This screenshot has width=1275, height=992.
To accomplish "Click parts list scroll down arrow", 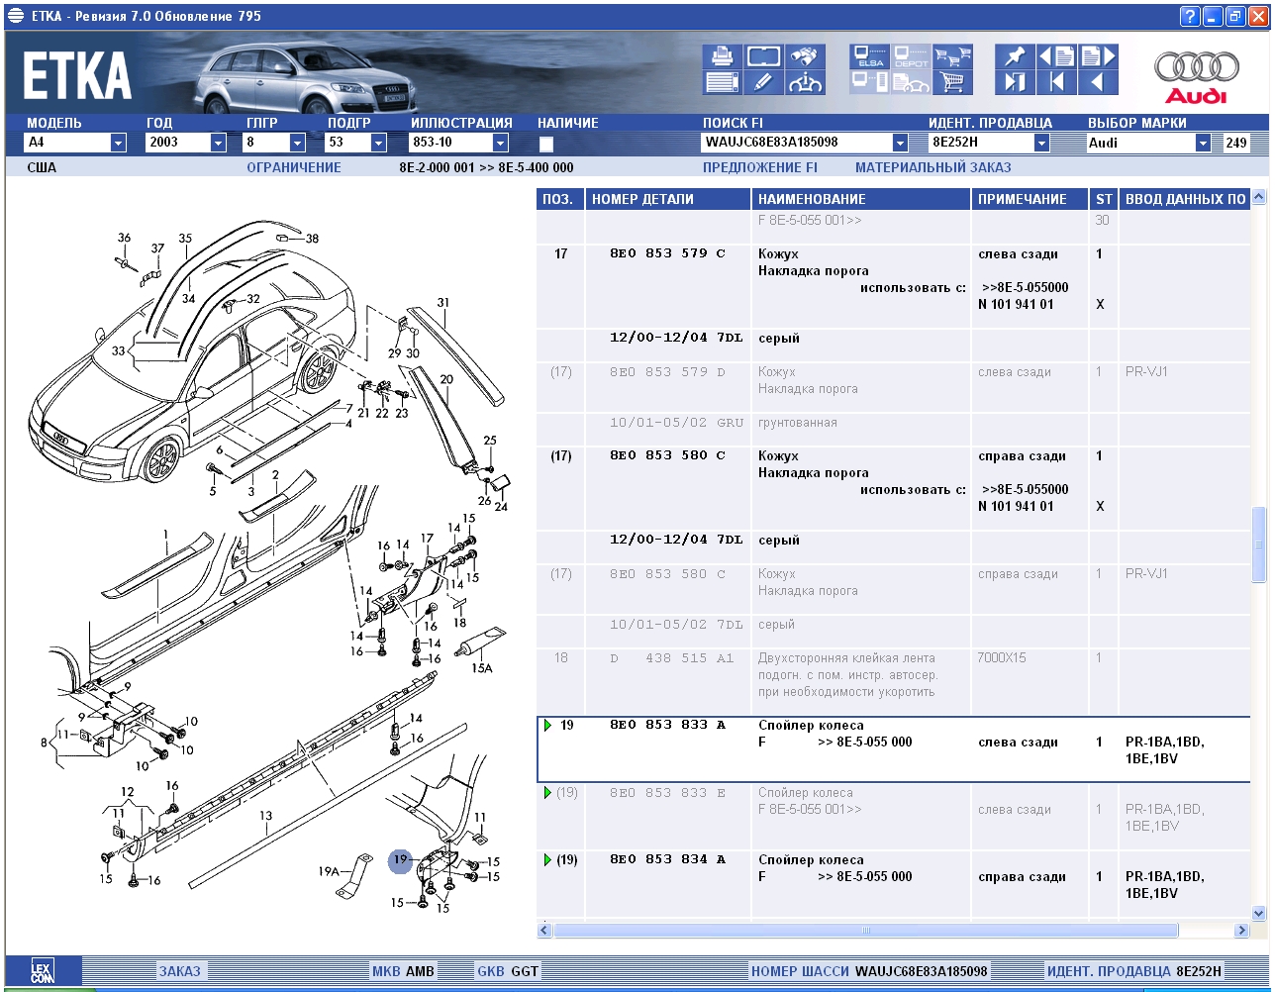I will pyautogui.click(x=1259, y=913).
